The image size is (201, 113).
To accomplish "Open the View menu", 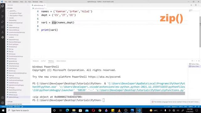I will [22, 2].
